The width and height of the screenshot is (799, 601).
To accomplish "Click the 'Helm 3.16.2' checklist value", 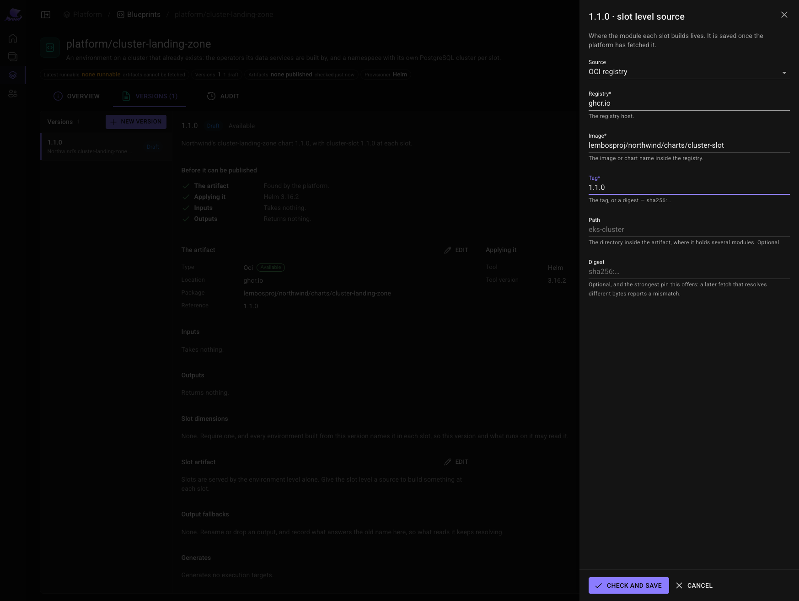I will tap(281, 197).
